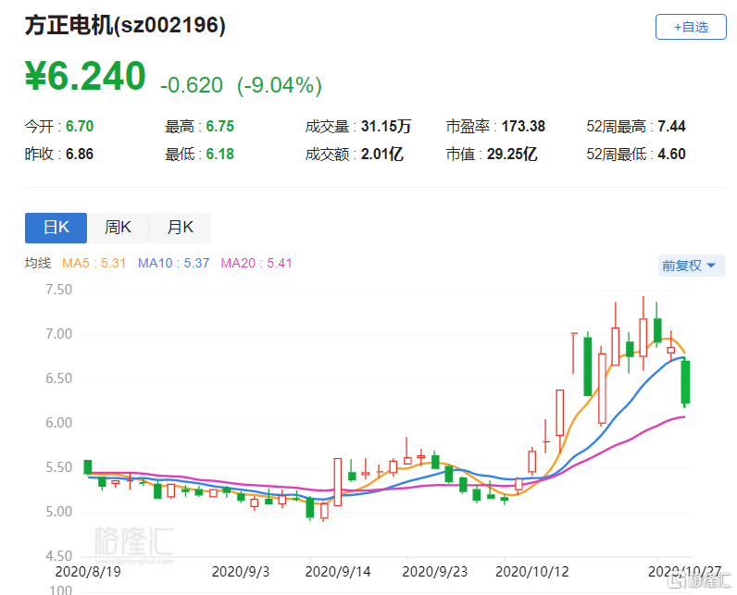This screenshot has height=595, width=737.
Task: Click the 2020/9/14 date axis label
Action: point(338,572)
